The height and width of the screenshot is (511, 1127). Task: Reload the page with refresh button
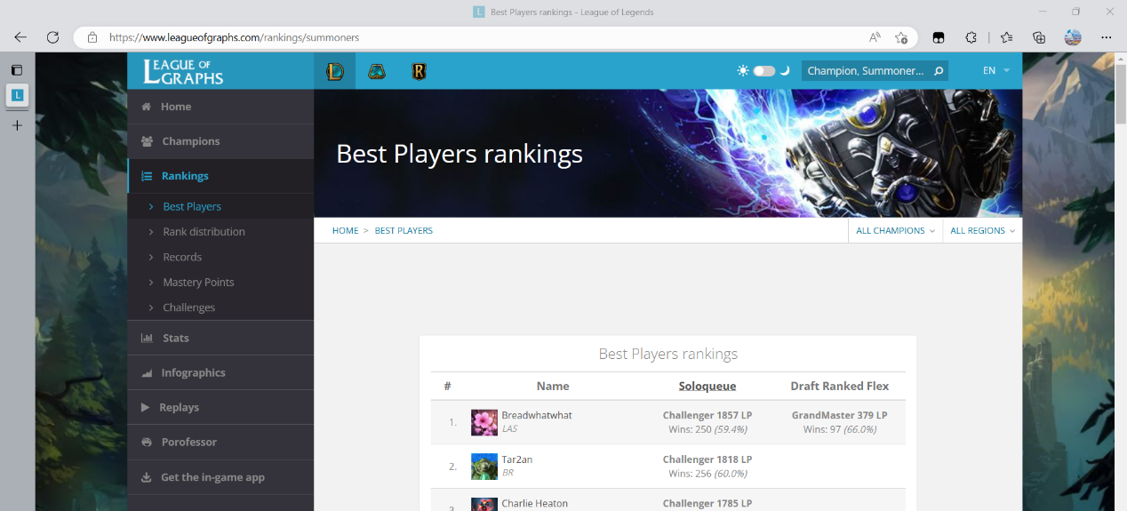tap(52, 37)
